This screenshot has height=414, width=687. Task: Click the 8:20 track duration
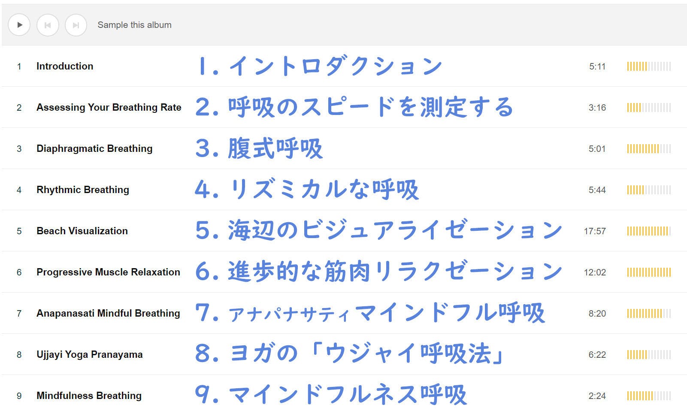597,314
